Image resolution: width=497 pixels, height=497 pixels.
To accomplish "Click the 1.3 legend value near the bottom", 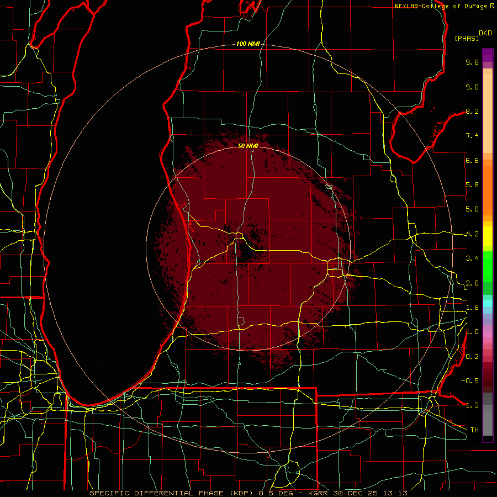I will pos(470,405).
